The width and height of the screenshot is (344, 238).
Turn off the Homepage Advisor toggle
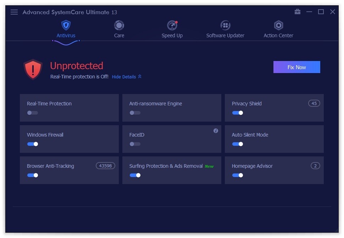click(238, 175)
